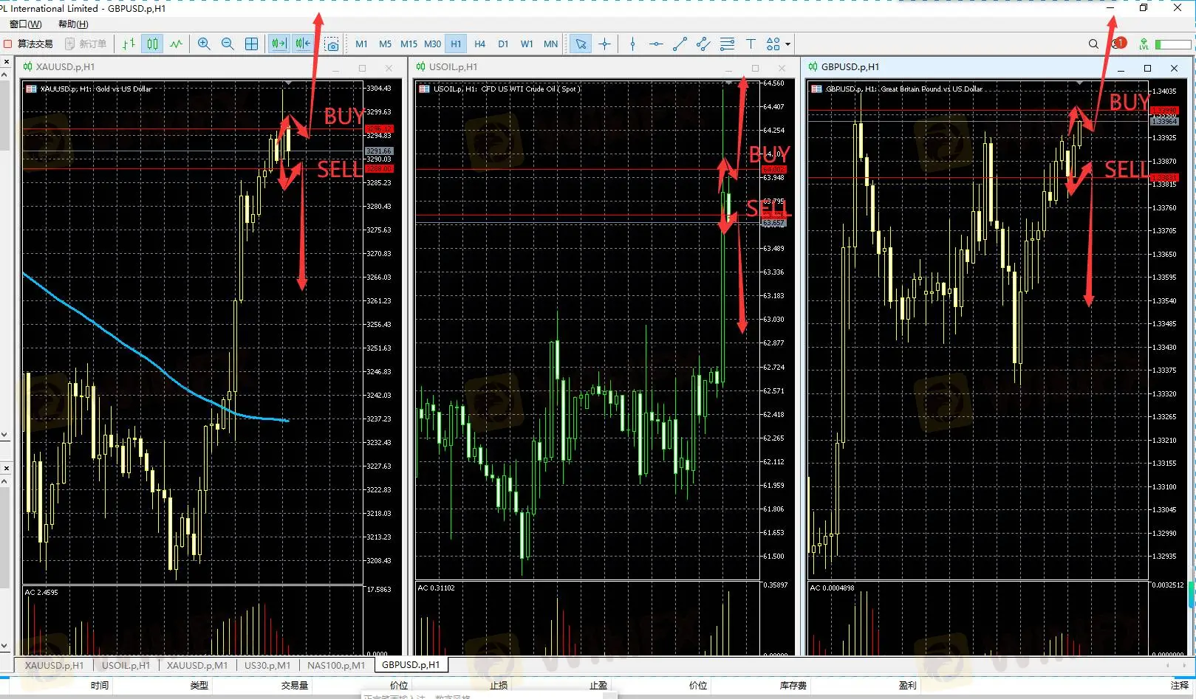Select the crosshair cursor tool
The image size is (1196, 699).
[x=604, y=44]
